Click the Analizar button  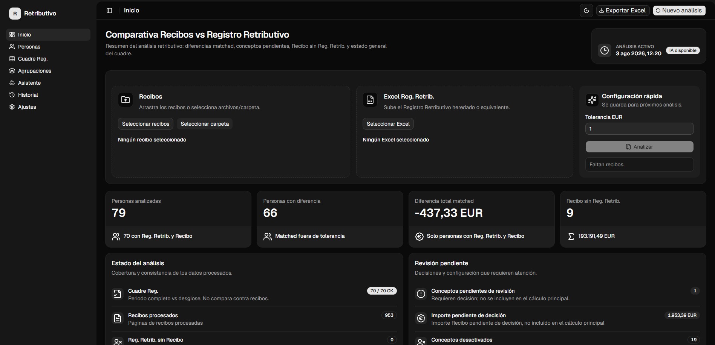coord(639,147)
